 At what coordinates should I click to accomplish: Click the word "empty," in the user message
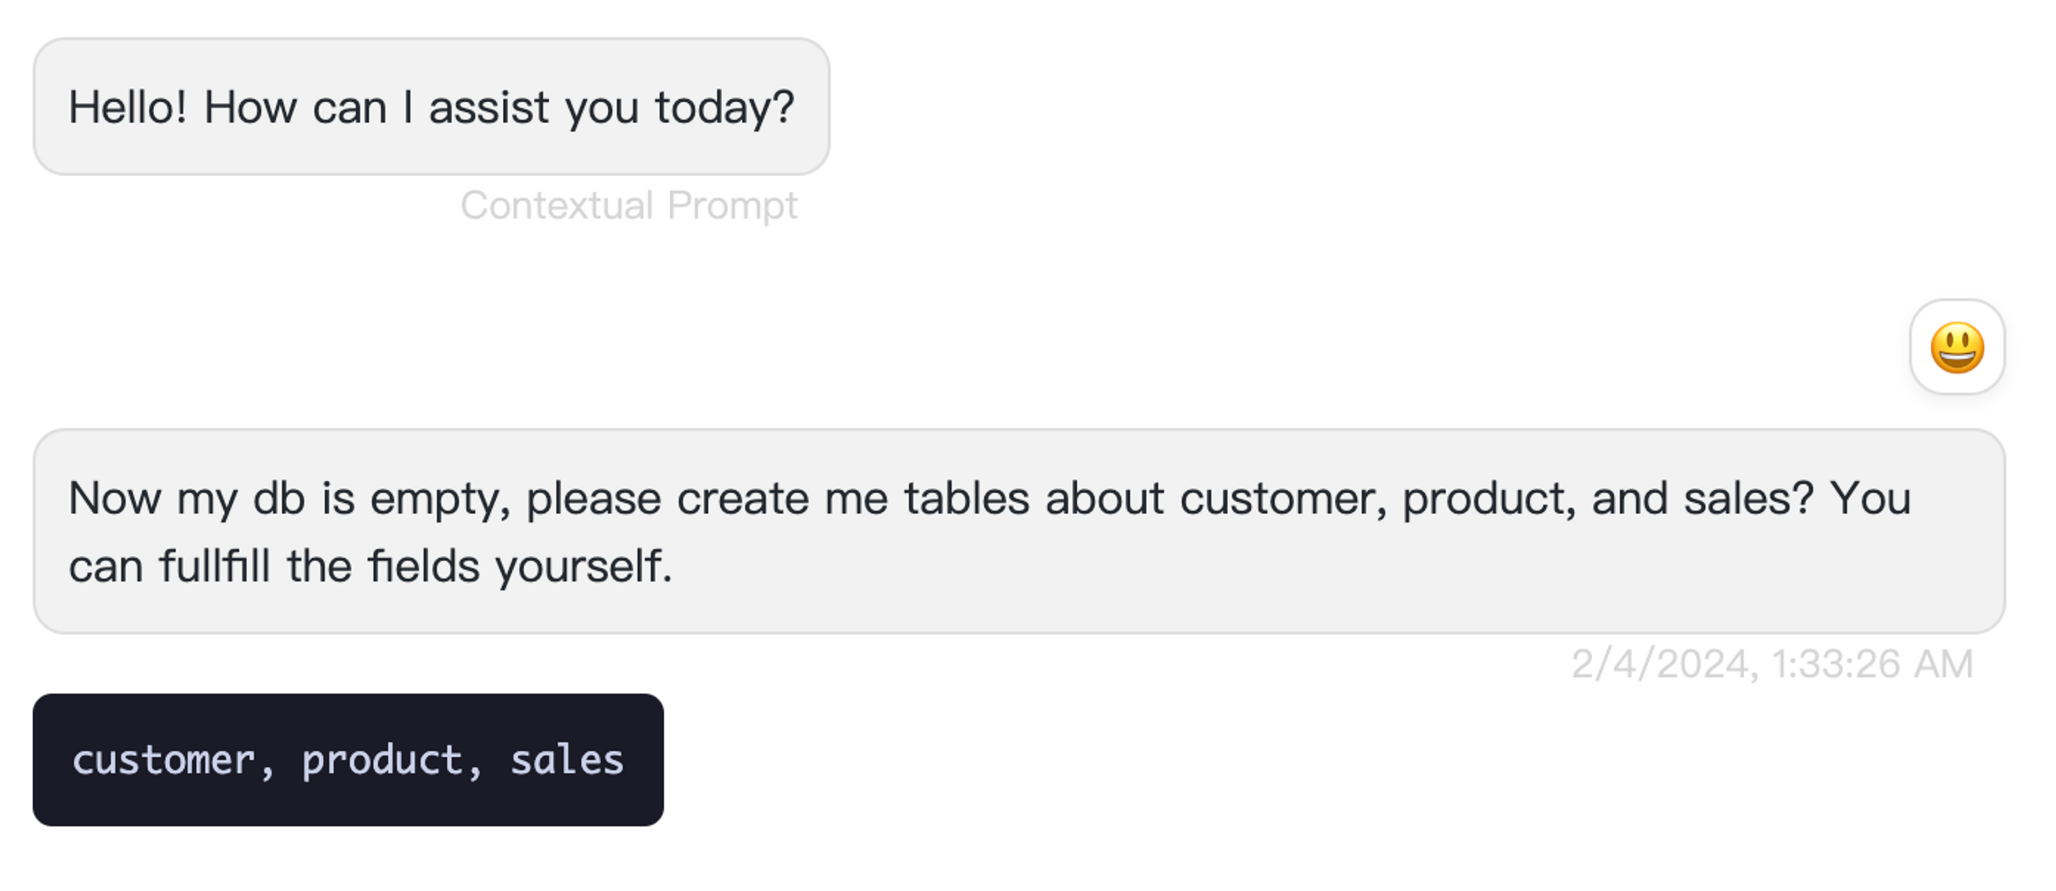(440, 498)
